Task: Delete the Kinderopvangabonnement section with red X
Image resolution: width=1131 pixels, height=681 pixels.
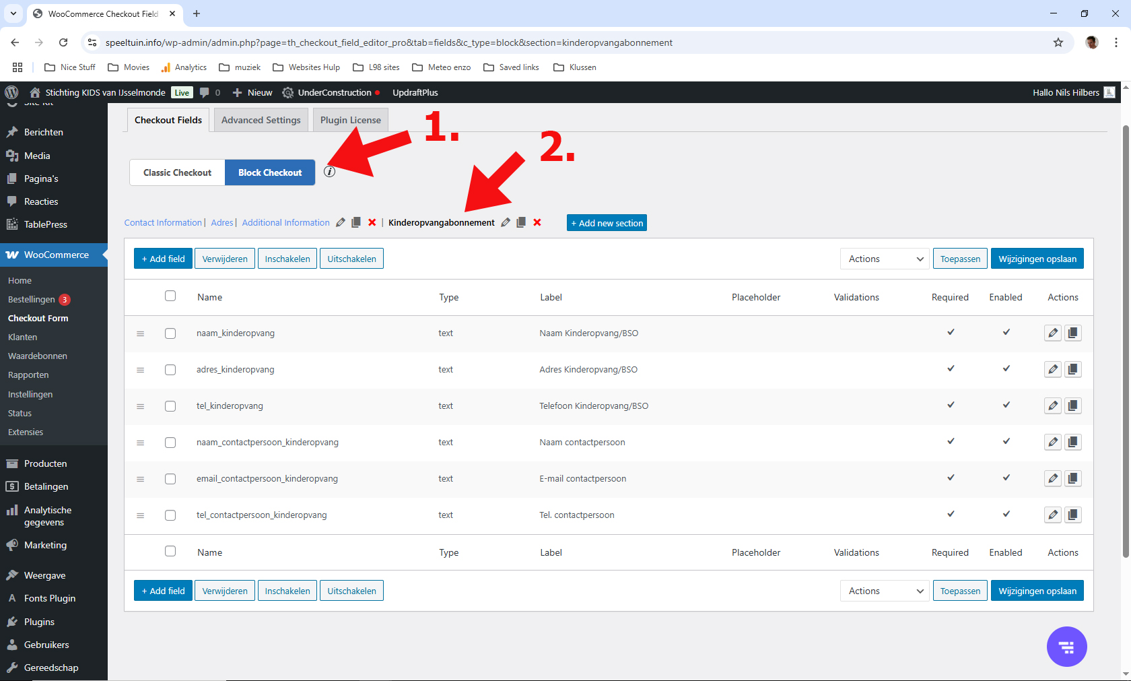Action: click(537, 223)
